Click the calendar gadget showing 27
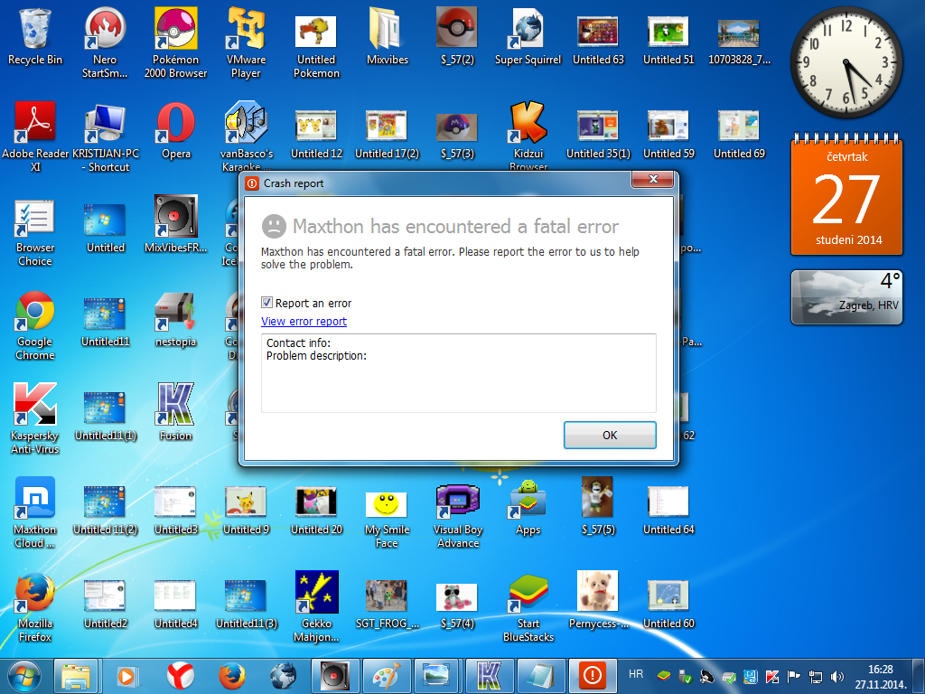This screenshot has width=925, height=694. (x=846, y=197)
